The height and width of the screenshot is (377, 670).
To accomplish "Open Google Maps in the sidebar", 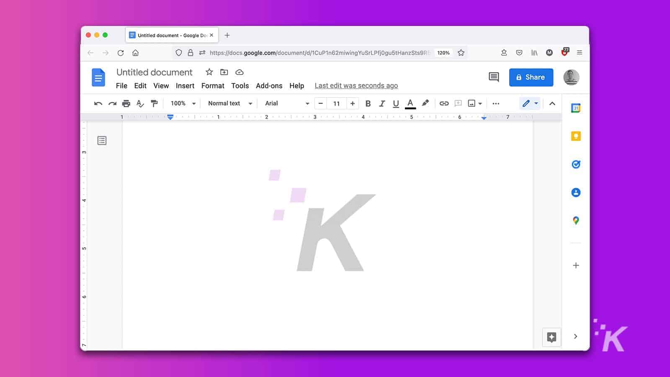I will (576, 220).
